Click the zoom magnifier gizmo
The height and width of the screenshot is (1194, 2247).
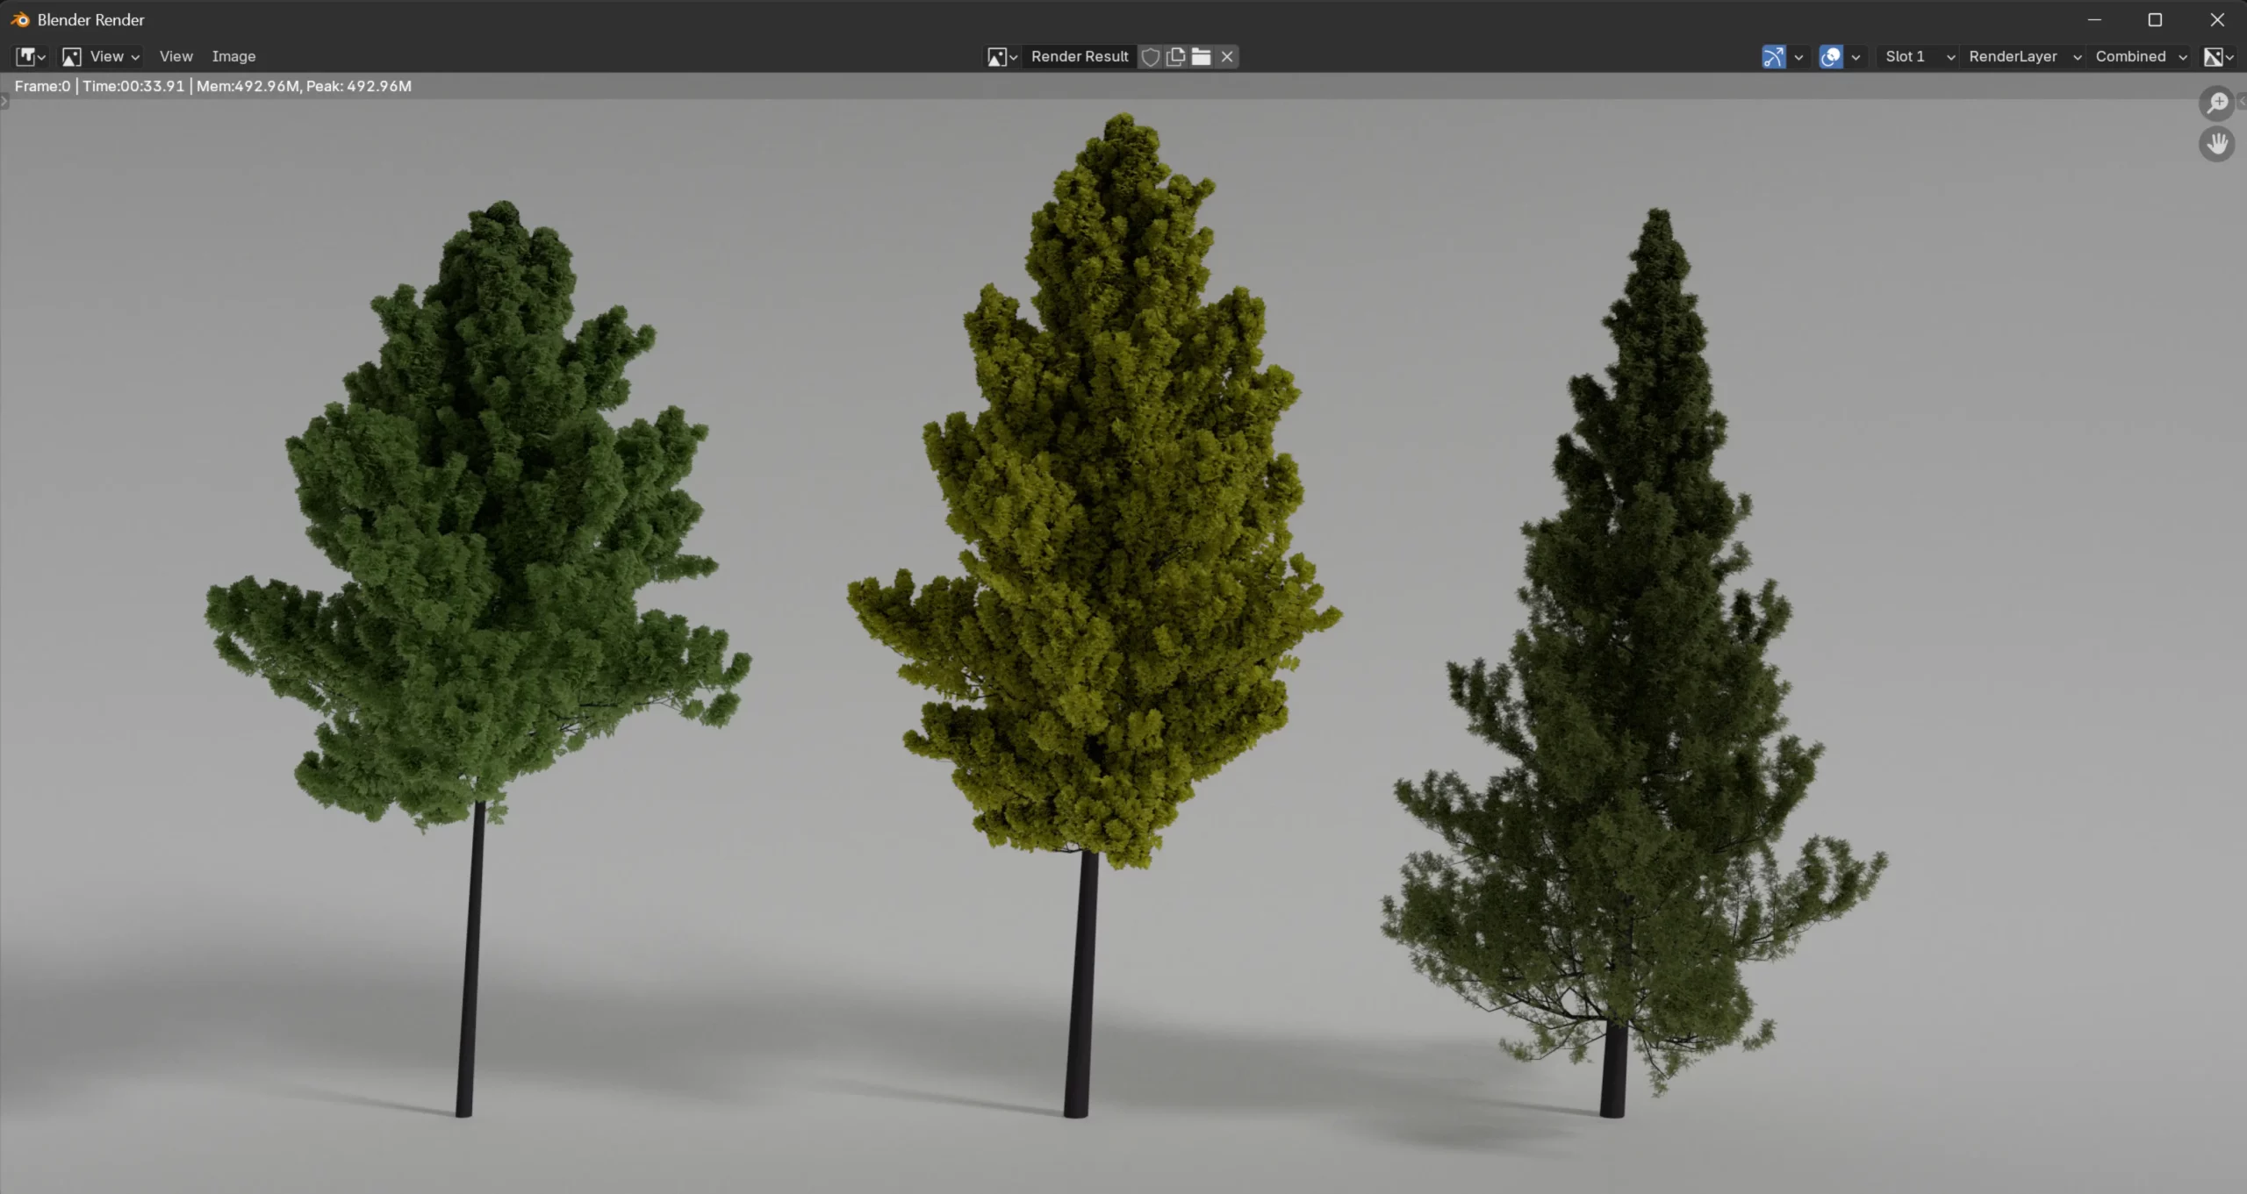(2217, 103)
